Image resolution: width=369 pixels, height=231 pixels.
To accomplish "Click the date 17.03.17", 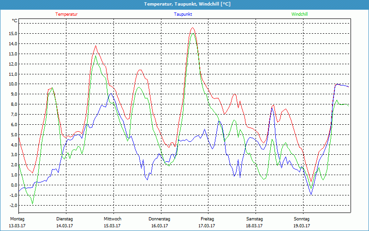I will (x=207, y=226).
